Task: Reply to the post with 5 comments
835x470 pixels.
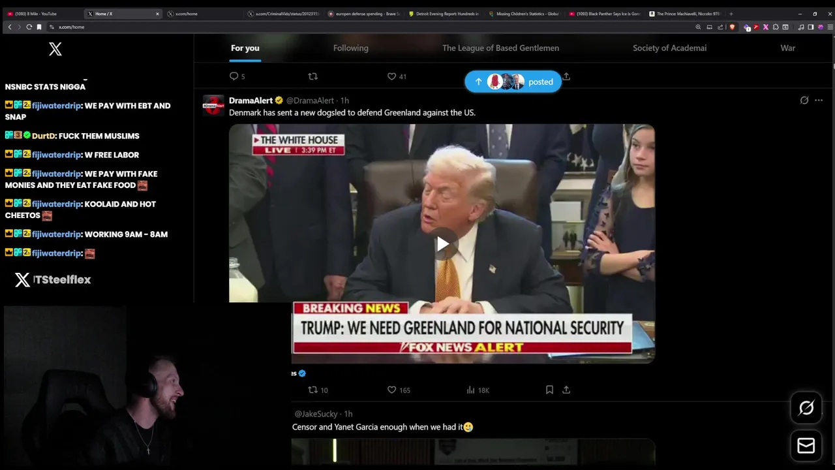Action: click(237, 76)
